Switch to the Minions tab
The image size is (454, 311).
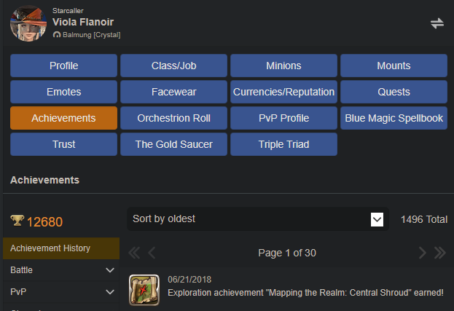283,66
